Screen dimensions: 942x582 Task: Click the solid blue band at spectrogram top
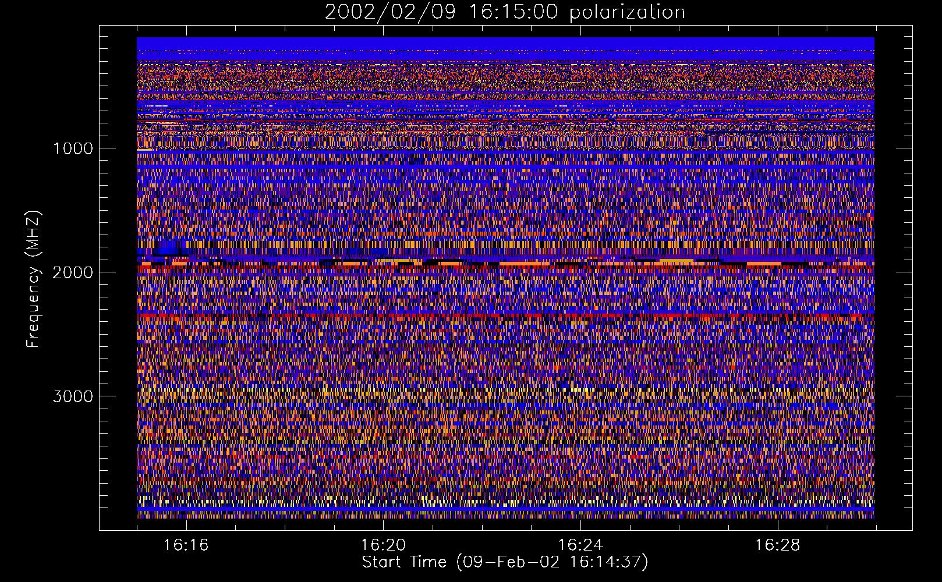pyautogui.click(x=505, y=44)
